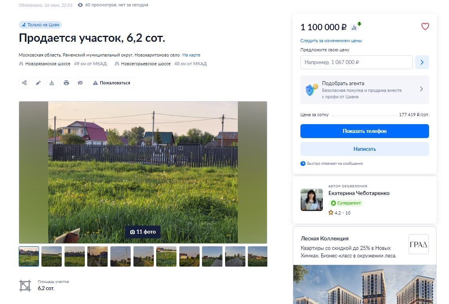
Task: Click the Только на Циан badge
Action: 40,25
